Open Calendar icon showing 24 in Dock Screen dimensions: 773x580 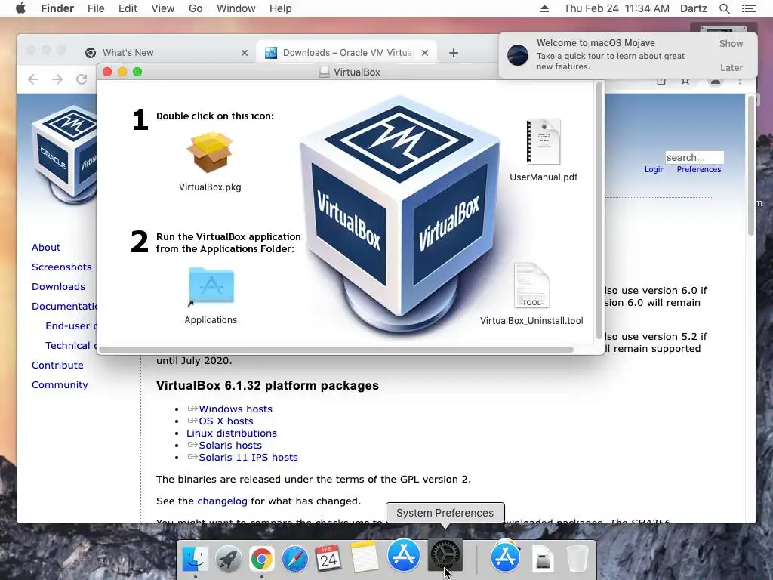coord(328,559)
